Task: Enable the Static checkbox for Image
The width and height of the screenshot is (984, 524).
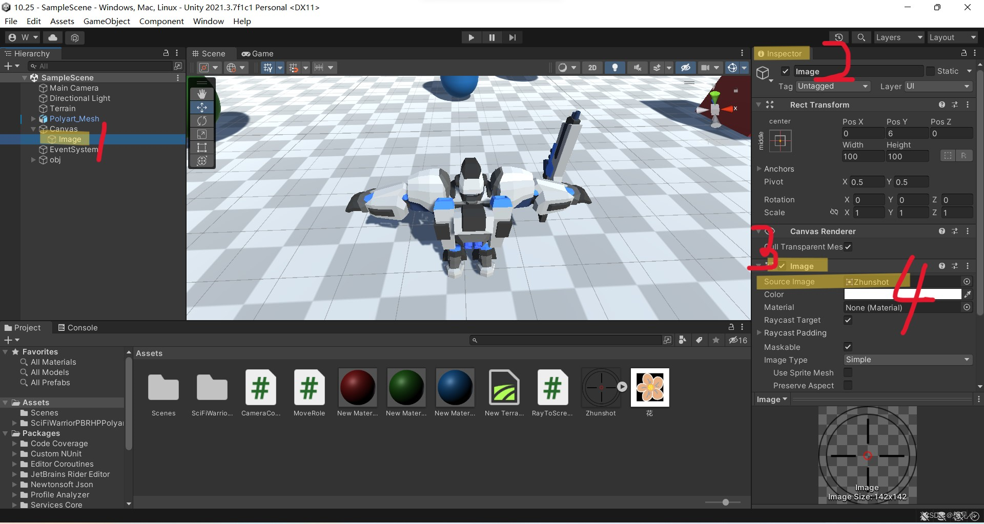Action: tap(930, 71)
